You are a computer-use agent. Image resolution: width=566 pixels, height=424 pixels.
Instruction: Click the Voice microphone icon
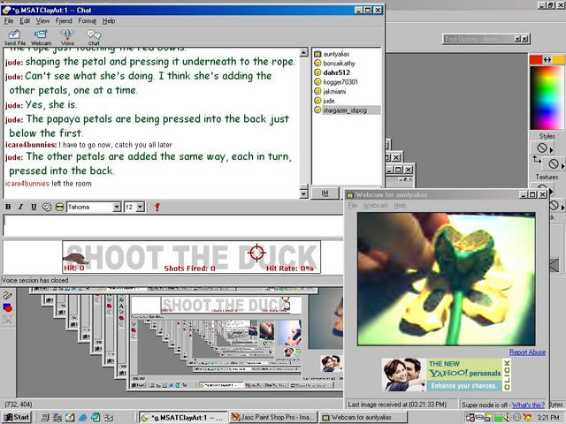pos(67,37)
